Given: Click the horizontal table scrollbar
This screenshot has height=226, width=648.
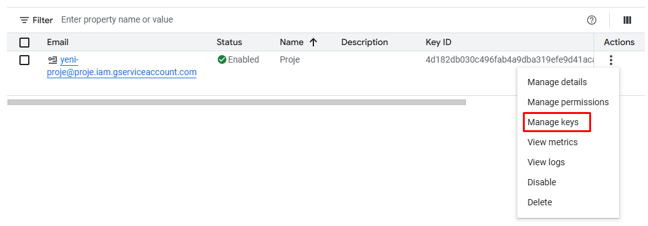Looking at the screenshot, I should [236, 102].
